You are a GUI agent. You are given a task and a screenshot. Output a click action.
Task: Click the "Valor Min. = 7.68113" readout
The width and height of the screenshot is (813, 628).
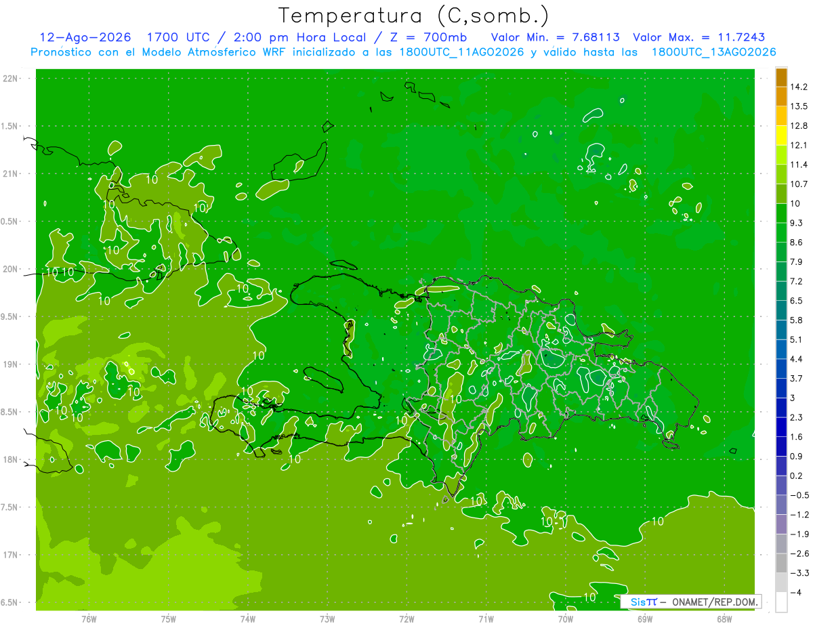(556, 37)
